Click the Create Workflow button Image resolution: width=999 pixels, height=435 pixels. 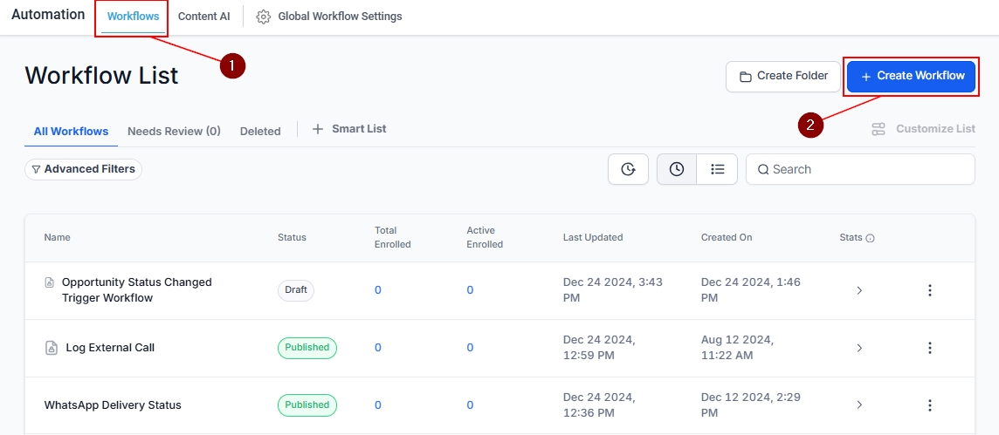coord(912,76)
